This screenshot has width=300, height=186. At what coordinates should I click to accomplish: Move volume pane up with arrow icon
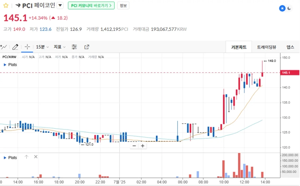tap(27, 157)
